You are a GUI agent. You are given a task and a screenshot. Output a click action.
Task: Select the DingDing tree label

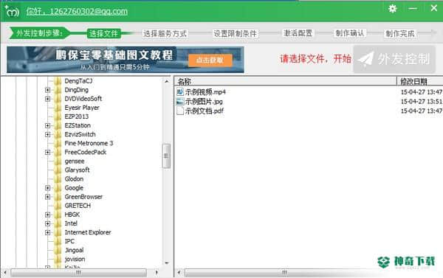click(x=76, y=90)
